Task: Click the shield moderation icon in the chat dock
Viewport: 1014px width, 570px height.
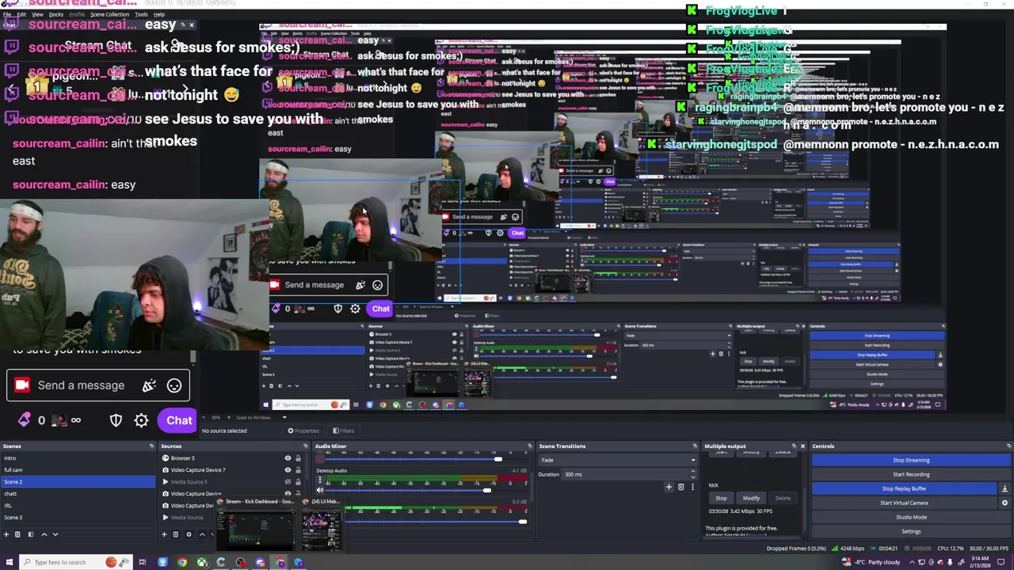Action: (116, 420)
